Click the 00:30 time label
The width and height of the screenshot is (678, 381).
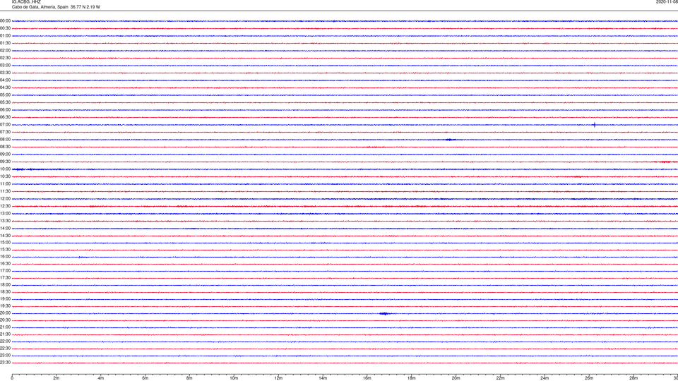(x=5, y=28)
